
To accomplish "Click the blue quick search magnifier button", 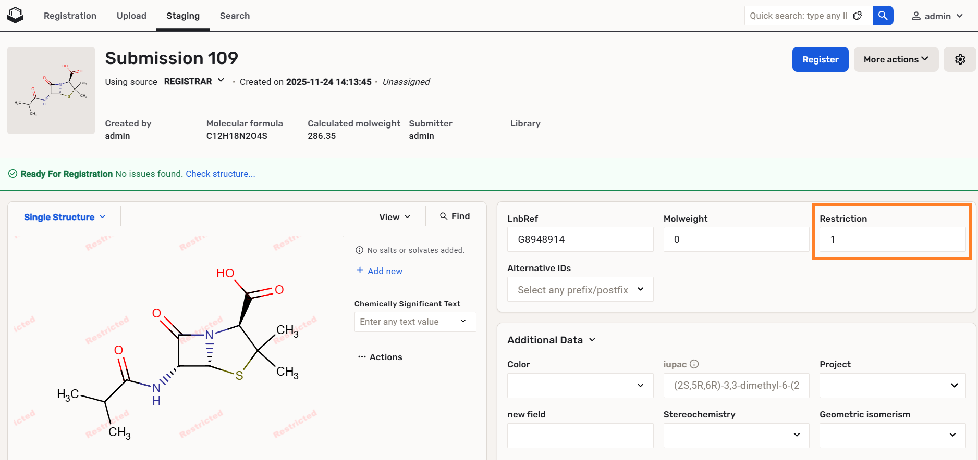I will tap(883, 16).
